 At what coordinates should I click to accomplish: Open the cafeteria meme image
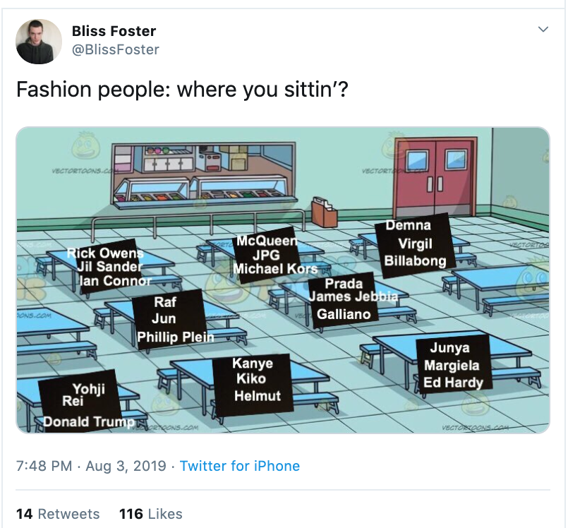point(282,282)
